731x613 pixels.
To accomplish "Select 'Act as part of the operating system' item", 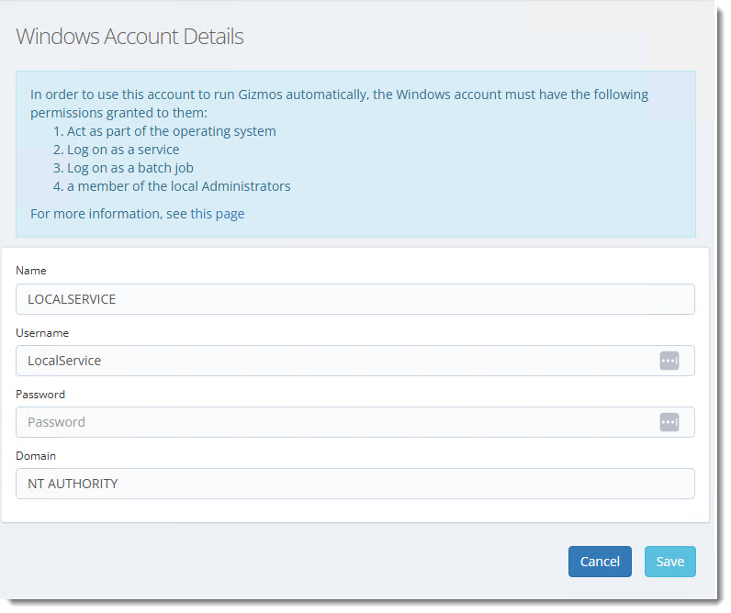I will coord(164,131).
